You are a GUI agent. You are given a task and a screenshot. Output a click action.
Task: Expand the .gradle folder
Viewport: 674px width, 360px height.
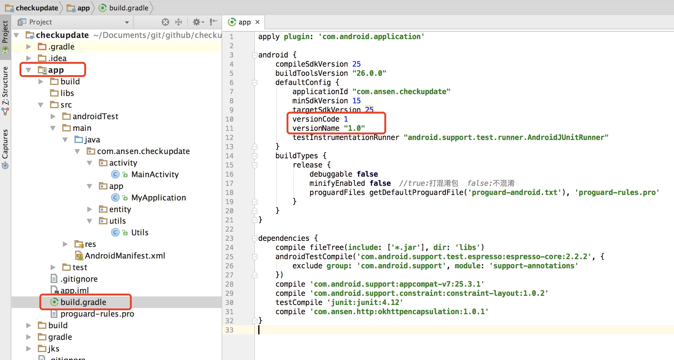[x=29, y=47]
